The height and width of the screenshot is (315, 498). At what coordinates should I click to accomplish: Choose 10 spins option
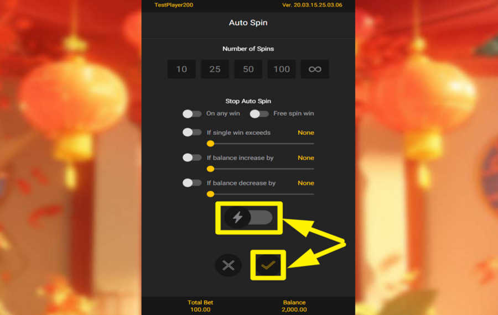(x=181, y=69)
